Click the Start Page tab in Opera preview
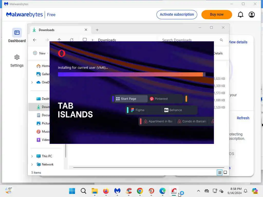 pos(131,99)
